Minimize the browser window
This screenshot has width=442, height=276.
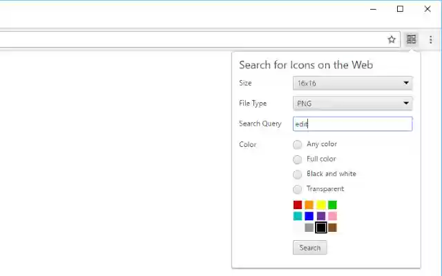(x=373, y=9)
